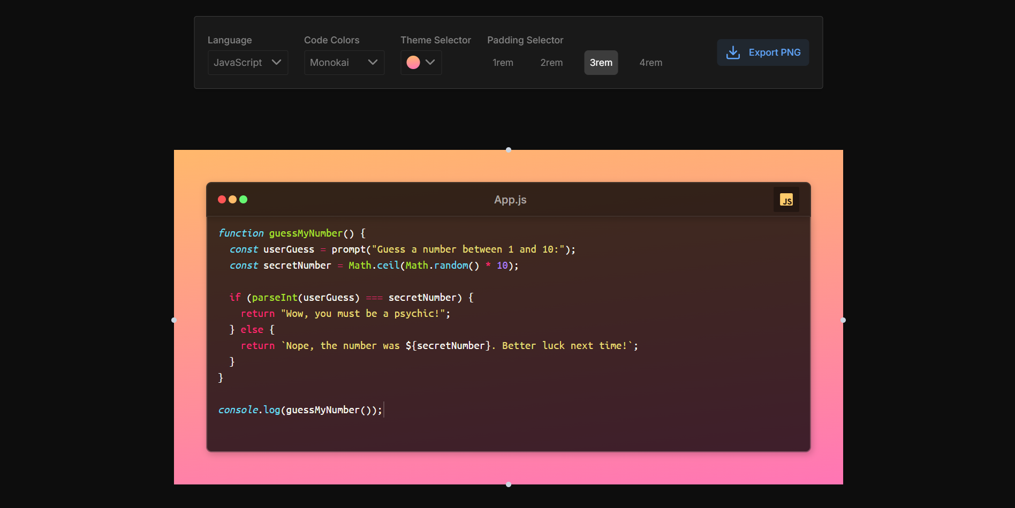
Task: Open the Monokai code colors dropdown
Action: [x=344, y=62]
